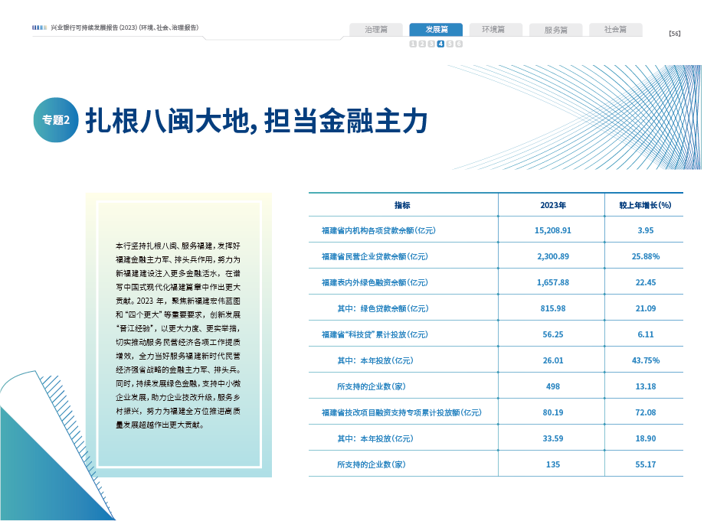The height and width of the screenshot is (521, 717).
Task: Jump to sub-page 1 indicator
Action: pyautogui.click(x=413, y=44)
